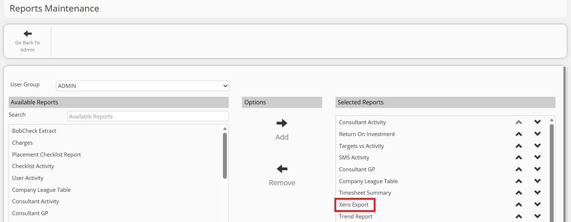Viewport: 571px width, 222px height.
Task: Move Company League Table up in selected reports
Action: [519, 181]
